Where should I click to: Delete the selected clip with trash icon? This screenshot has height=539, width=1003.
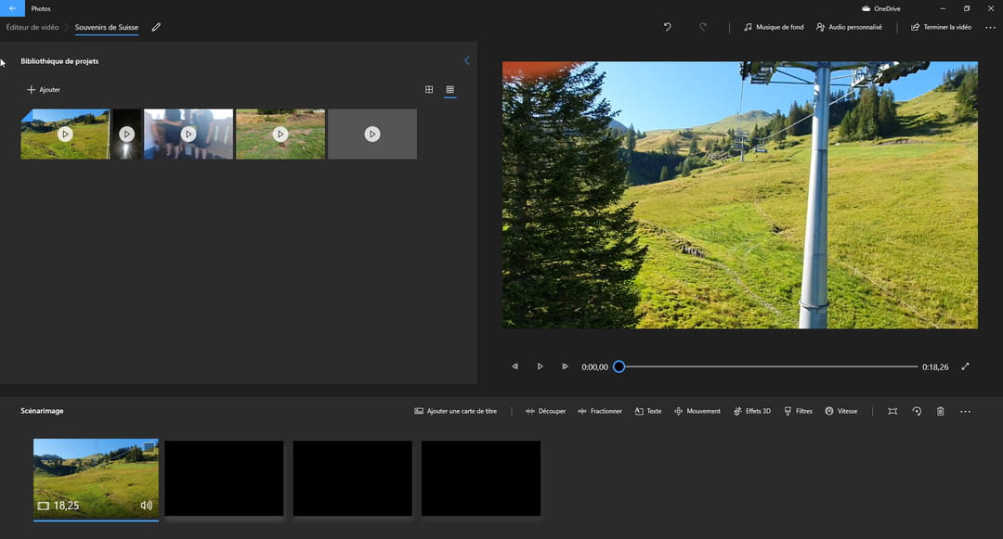pyautogui.click(x=940, y=410)
